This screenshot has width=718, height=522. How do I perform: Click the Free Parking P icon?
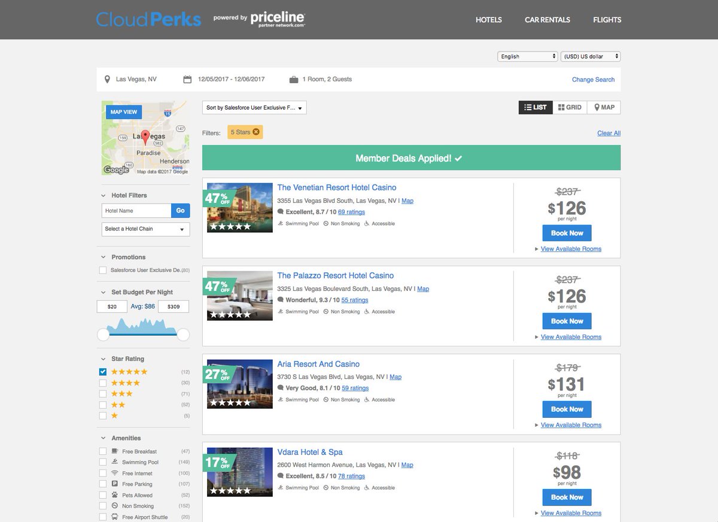[x=115, y=484]
